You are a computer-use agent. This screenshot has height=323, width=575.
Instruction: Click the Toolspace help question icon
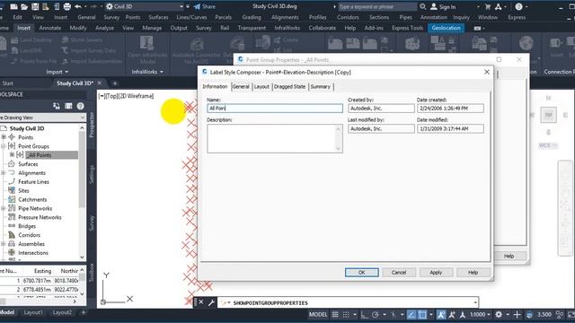point(80,106)
